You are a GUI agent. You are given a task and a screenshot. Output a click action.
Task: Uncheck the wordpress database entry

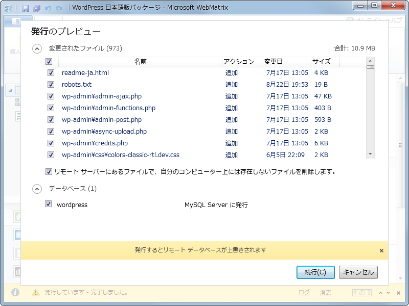[x=49, y=204]
